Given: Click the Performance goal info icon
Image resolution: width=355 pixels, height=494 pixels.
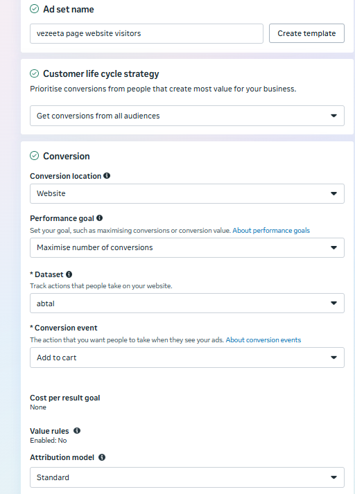Looking at the screenshot, I should coord(100,218).
